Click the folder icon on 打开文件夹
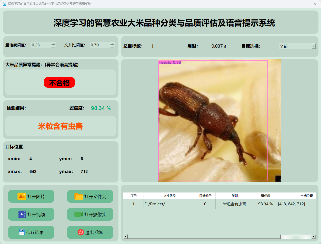The width and height of the screenshot is (321, 244). click(79, 196)
